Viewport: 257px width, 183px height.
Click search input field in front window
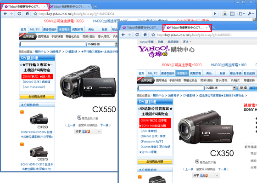(171, 88)
